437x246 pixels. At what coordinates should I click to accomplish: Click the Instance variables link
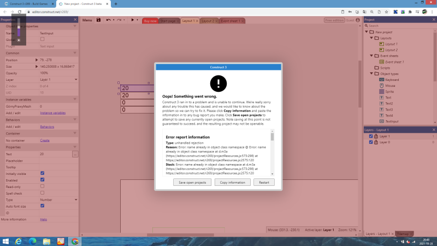coord(52,113)
